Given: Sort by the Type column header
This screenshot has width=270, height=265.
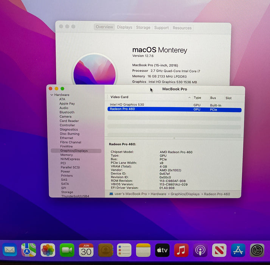Looking at the screenshot, I should tap(197, 98).
